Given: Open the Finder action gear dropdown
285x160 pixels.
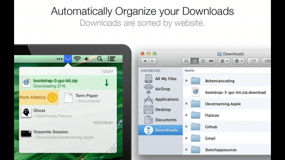Looking at the screenshot, I should (x=239, y=61).
